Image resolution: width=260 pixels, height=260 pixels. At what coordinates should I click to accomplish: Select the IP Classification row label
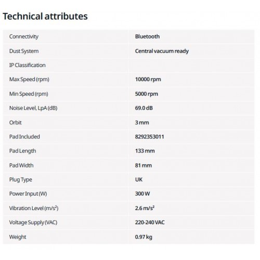28,65
